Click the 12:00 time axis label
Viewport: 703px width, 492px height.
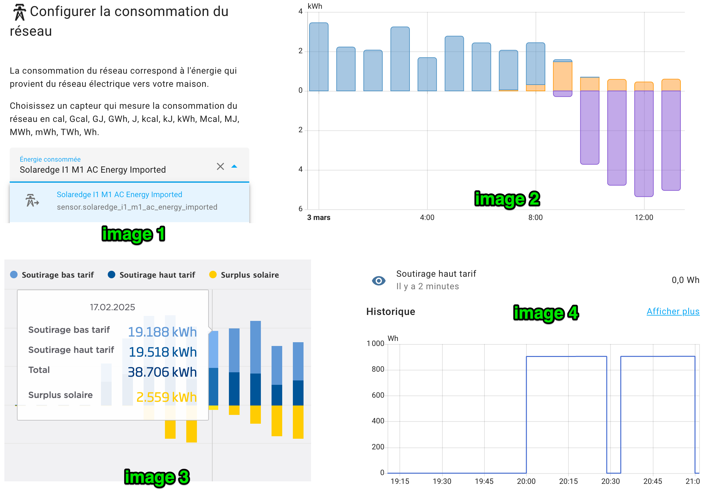[644, 217]
